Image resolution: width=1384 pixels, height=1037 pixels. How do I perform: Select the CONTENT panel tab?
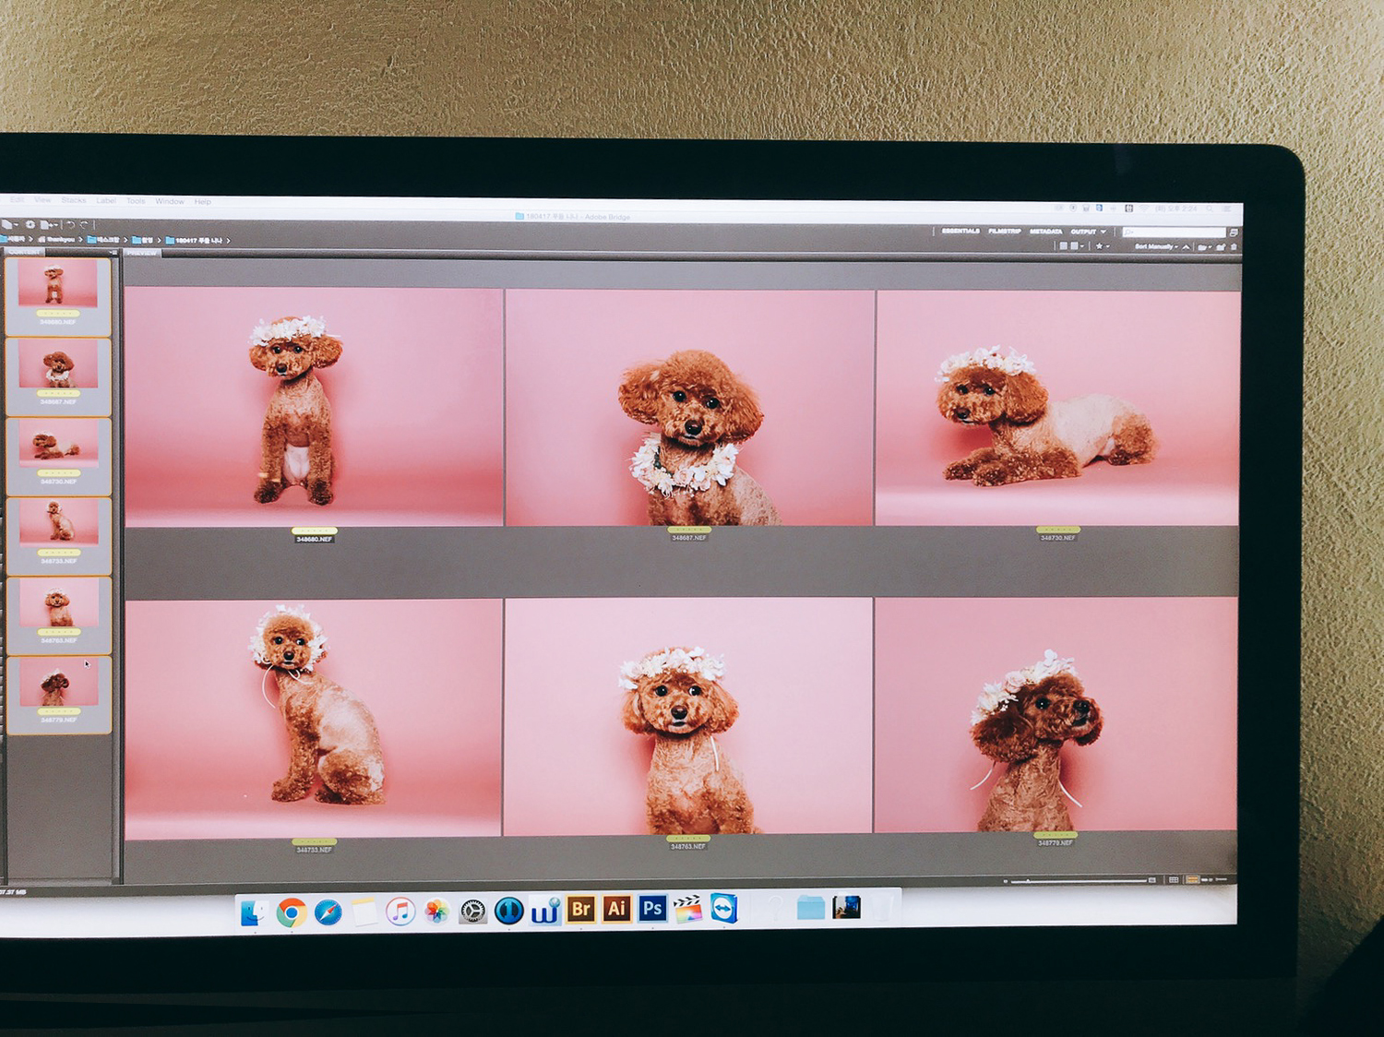point(24,252)
